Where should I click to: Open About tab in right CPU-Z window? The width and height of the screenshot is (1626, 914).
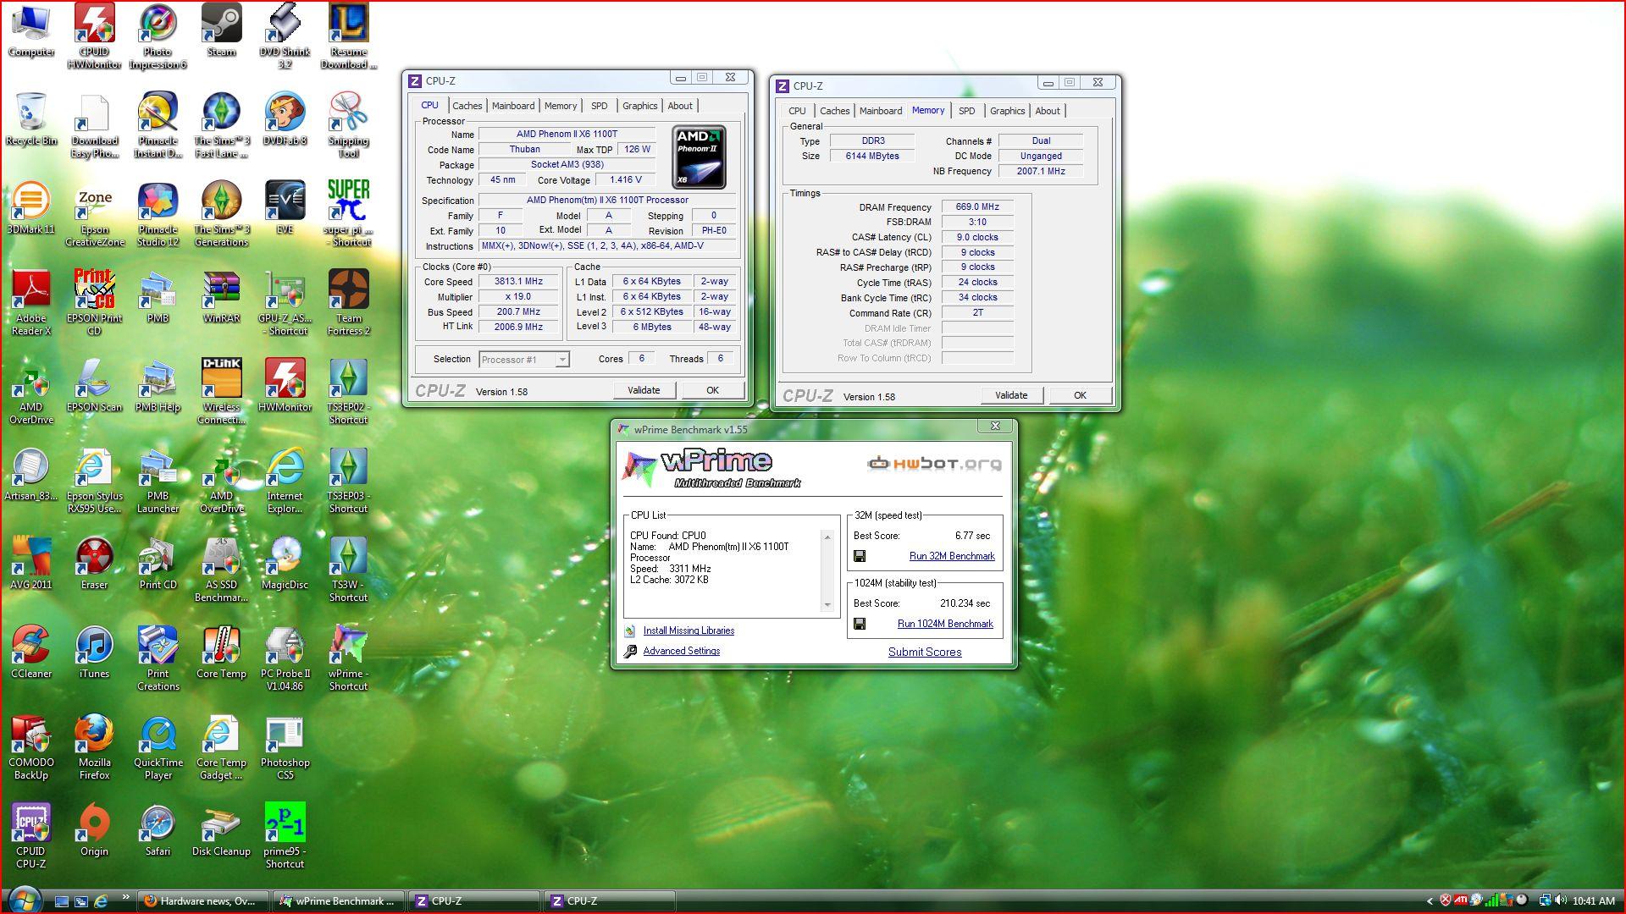pyautogui.click(x=1048, y=111)
